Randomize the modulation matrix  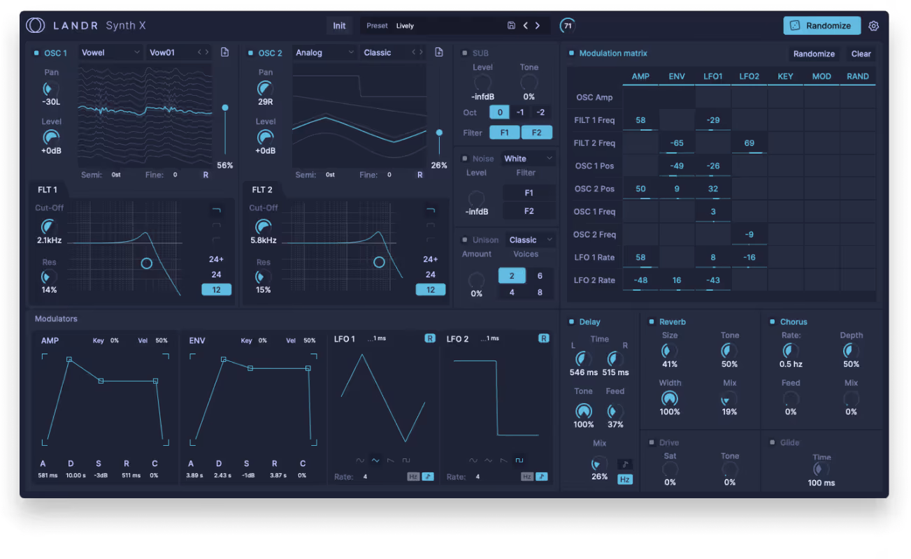pos(814,54)
